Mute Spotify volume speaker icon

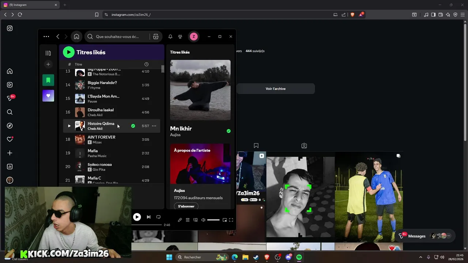coord(203,220)
